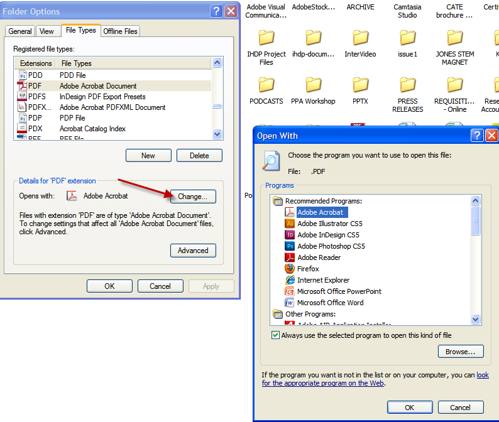Select the Firefox icon in program list

290,269
